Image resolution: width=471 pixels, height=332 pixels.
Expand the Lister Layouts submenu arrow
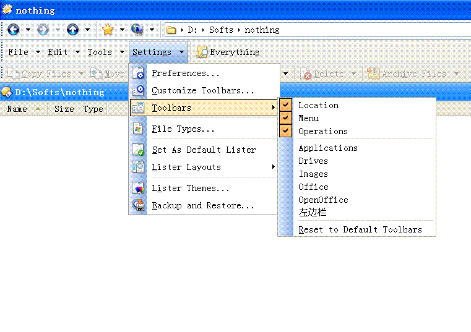tap(273, 166)
